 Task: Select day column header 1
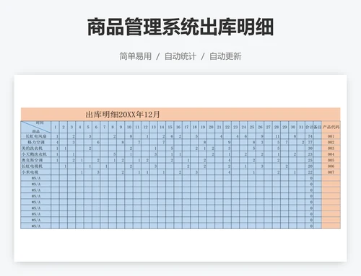pyautogui.click(x=55, y=127)
